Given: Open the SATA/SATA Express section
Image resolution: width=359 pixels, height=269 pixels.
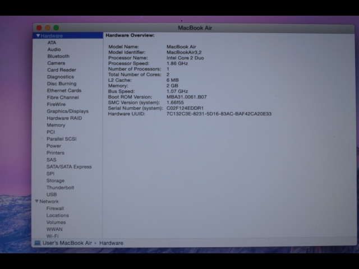Looking at the screenshot, I should coord(69,167).
